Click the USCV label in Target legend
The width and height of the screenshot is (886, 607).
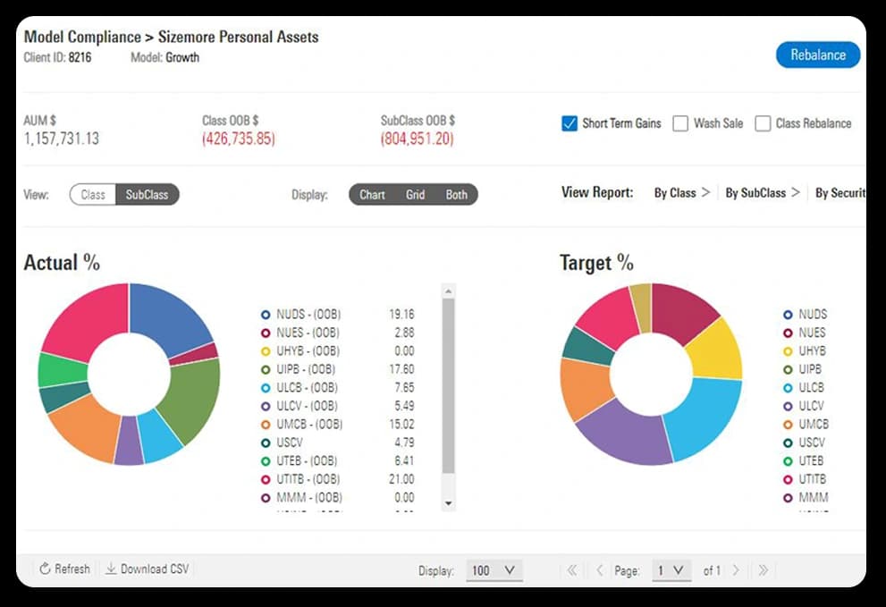click(812, 443)
